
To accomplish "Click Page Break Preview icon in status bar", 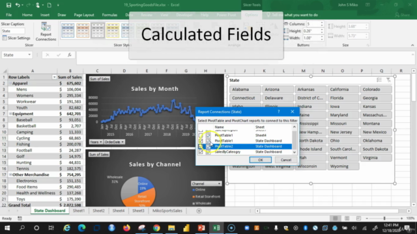I will click(x=358, y=218).
